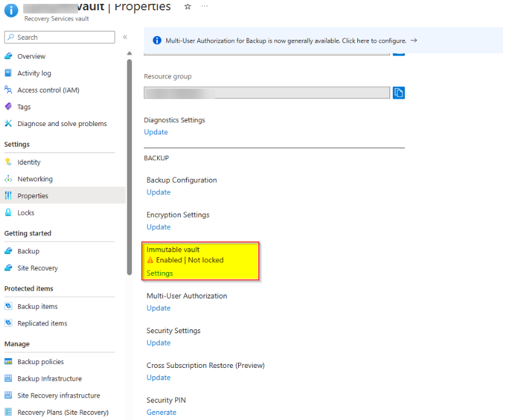Click Update under Security Settings

click(158, 343)
